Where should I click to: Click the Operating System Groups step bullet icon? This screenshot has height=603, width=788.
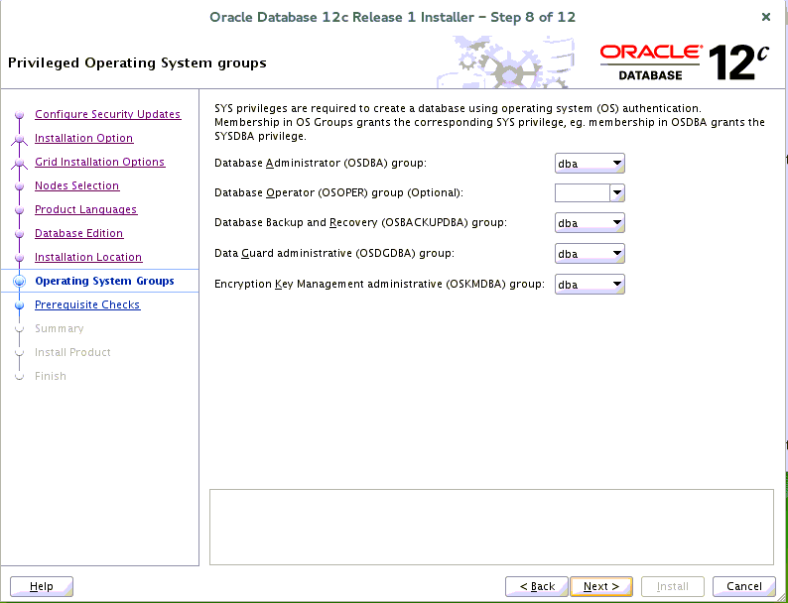[x=19, y=281]
